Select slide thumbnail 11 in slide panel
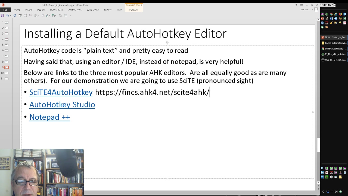The width and height of the screenshot is (348, 196). coord(7,78)
